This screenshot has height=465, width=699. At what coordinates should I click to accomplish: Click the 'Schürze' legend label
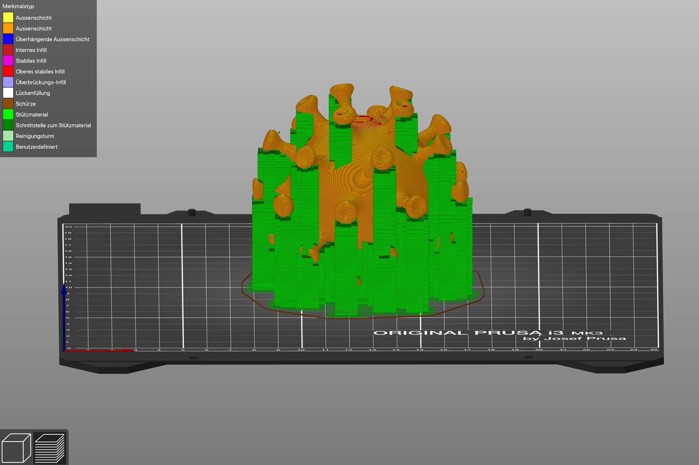click(x=26, y=104)
